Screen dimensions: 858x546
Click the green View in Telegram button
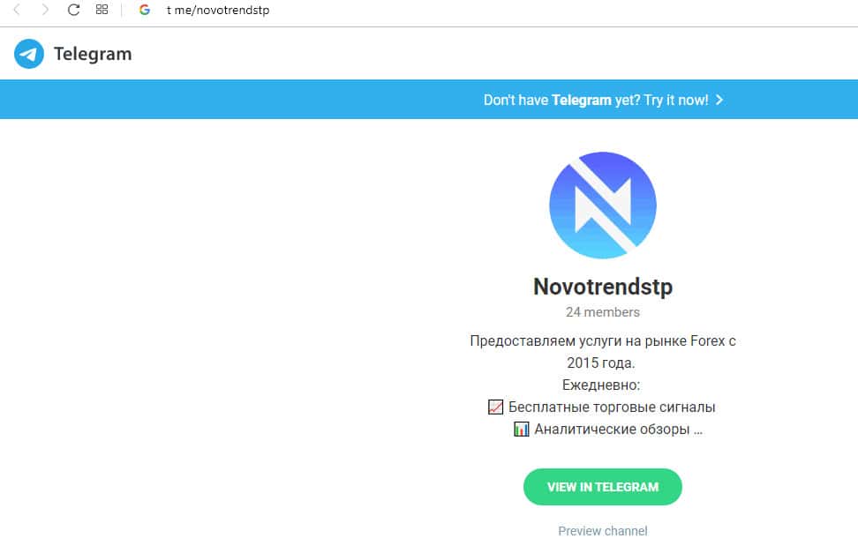coord(603,487)
